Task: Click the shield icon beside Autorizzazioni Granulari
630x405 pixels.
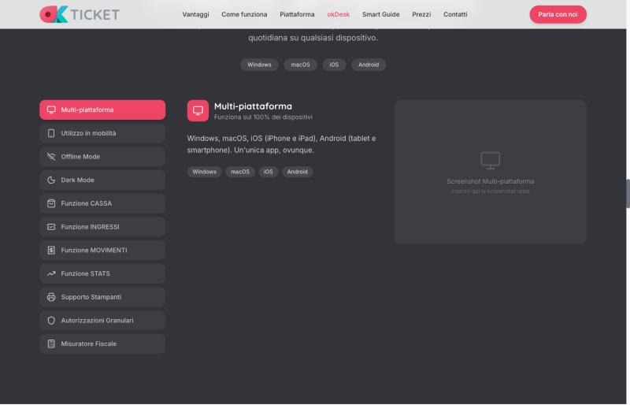Action: (51, 321)
